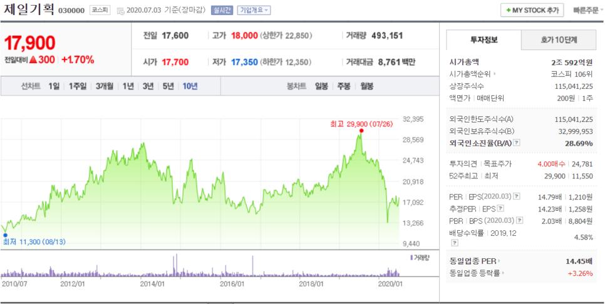Select 3년 line chart period
This screenshot has width=605, height=304.
(x=148, y=86)
